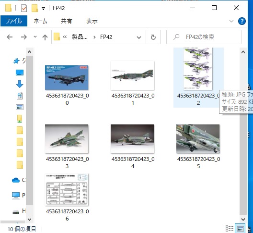
Task: Switch to large thumbnails view button
Action: tap(240, 229)
